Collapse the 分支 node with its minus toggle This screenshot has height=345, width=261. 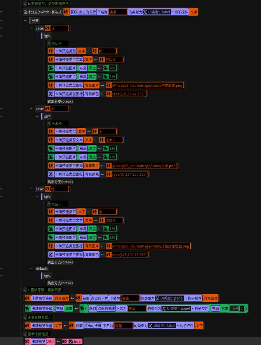tap(25, 20)
